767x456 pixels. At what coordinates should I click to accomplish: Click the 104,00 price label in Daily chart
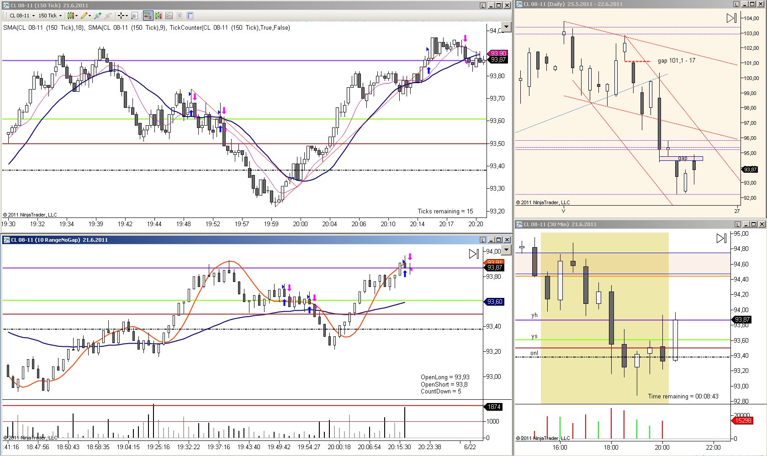[751, 18]
